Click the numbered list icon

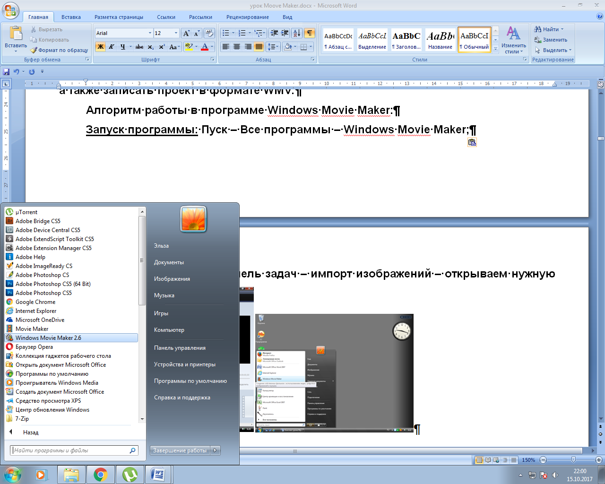point(242,33)
